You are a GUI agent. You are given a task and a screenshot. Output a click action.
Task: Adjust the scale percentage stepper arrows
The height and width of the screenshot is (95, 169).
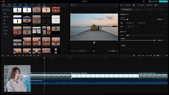point(163,19)
